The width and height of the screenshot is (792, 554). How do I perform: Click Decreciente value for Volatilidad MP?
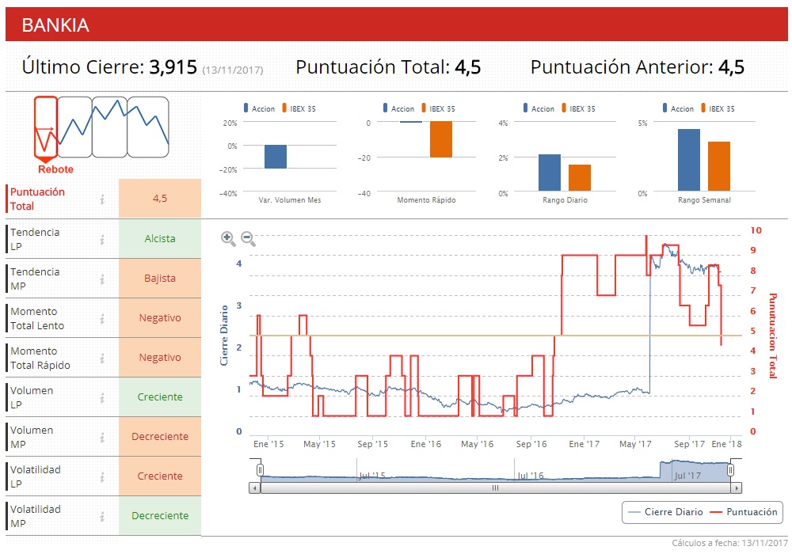tap(160, 516)
